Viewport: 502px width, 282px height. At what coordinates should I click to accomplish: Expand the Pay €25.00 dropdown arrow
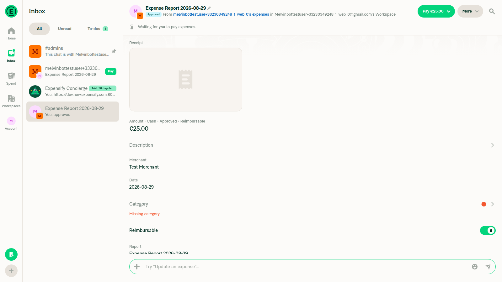click(x=449, y=11)
